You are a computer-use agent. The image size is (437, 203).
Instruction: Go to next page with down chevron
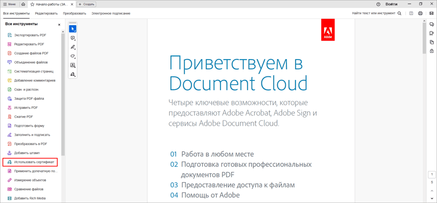(x=432, y=198)
